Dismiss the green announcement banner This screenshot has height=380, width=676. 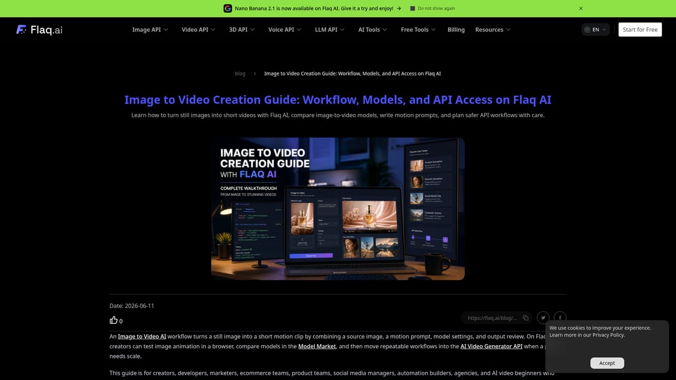(x=581, y=8)
